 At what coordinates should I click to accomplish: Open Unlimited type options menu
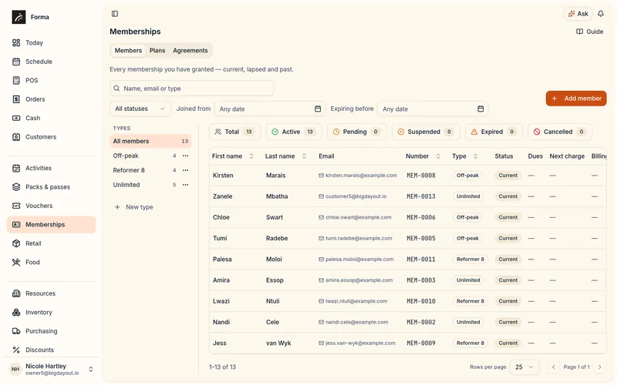click(x=185, y=185)
